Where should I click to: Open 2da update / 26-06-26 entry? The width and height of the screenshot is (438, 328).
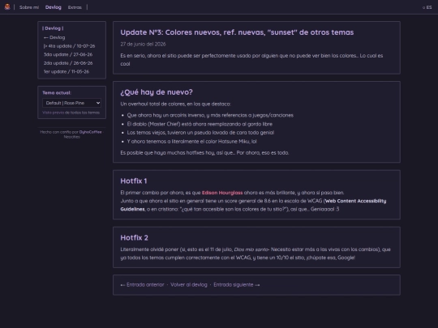[x=68, y=63]
